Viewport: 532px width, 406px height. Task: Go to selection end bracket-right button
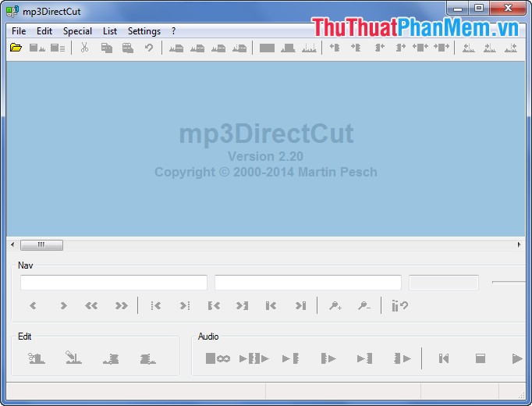coord(243,306)
